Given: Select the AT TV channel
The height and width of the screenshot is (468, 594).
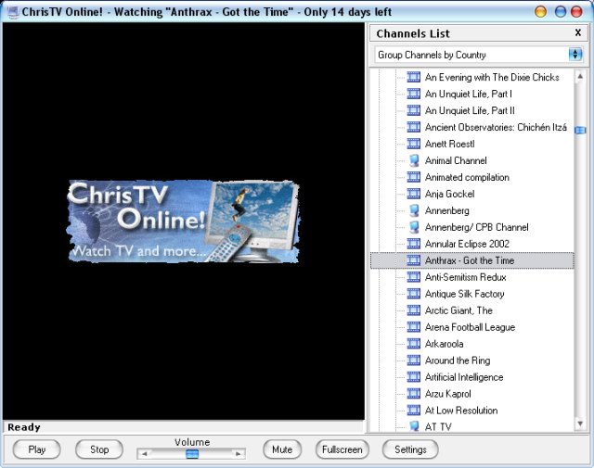Looking at the screenshot, I should [x=438, y=427].
